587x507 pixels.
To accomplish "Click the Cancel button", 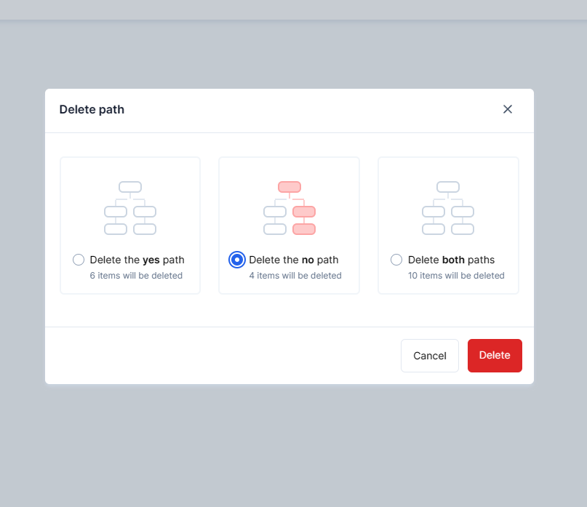I will pyautogui.click(x=429, y=356).
